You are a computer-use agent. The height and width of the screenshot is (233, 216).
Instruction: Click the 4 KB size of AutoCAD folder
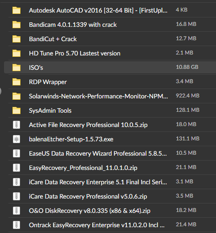coord(182,10)
